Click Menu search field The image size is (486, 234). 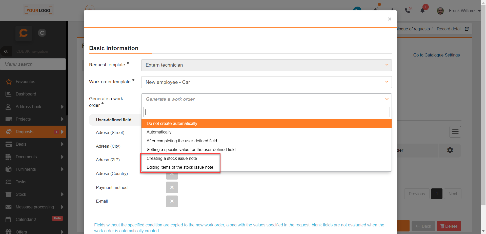33,64
